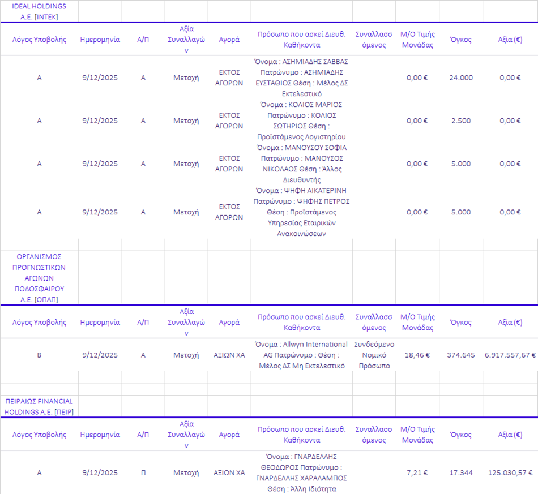
Task: Click the ΕΚΤΟΣ ΑΓΟΡΩΝ cell in the ΨΗΦΗ row
Action: 229,212
